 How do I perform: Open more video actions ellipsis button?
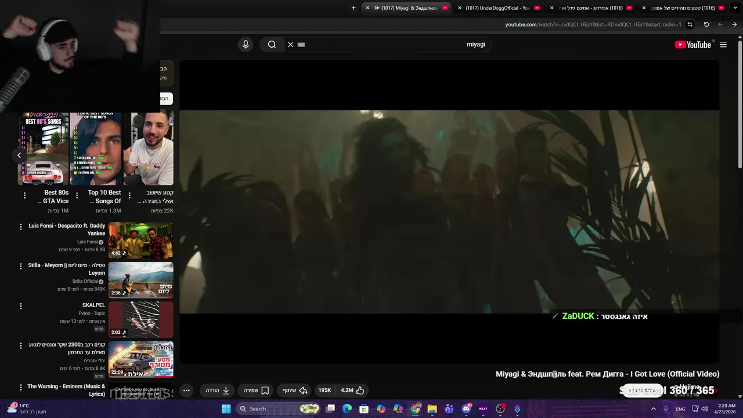[x=186, y=390]
